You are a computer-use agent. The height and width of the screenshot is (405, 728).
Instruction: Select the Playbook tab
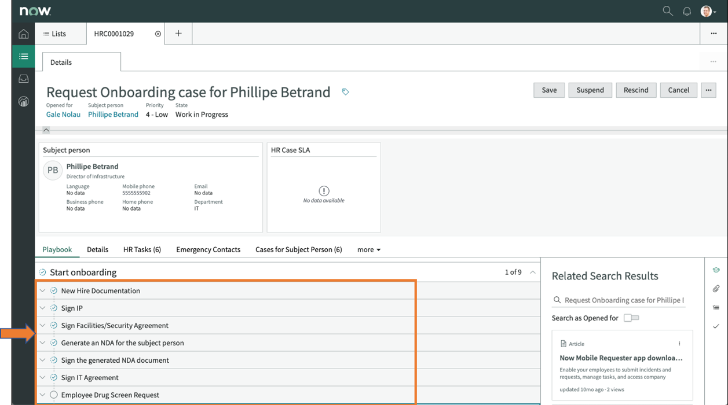57,249
